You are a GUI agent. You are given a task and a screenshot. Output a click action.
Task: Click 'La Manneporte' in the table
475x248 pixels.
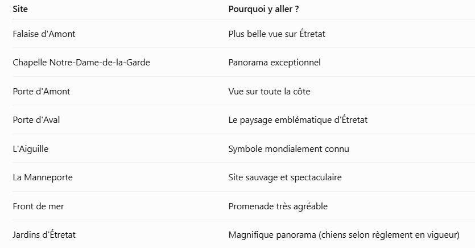pyautogui.click(x=43, y=177)
